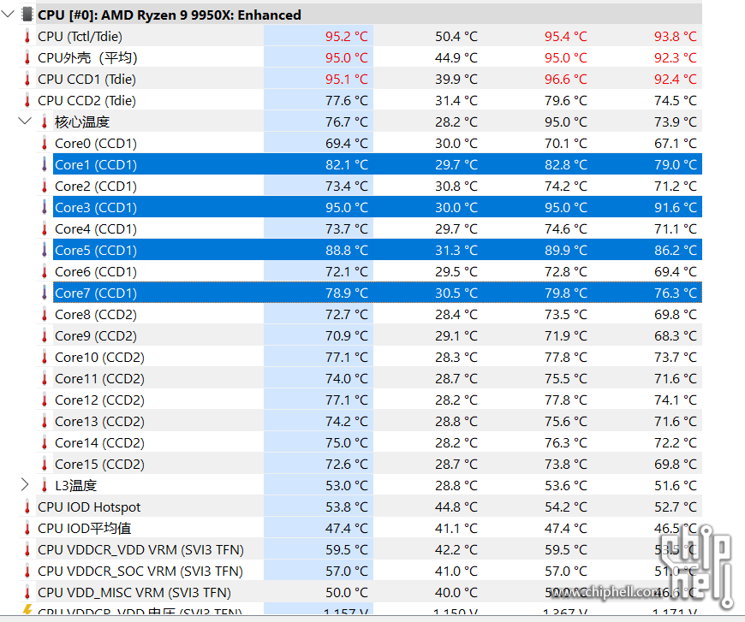The height and width of the screenshot is (622, 745).
Task: Select the '53.8 °C' IOD Hotspot value
Action: tap(346, 507)
